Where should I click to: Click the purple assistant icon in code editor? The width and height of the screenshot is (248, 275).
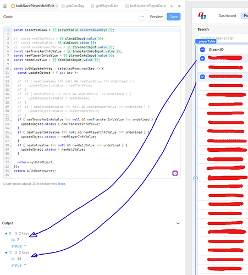(x=175, y=173)
